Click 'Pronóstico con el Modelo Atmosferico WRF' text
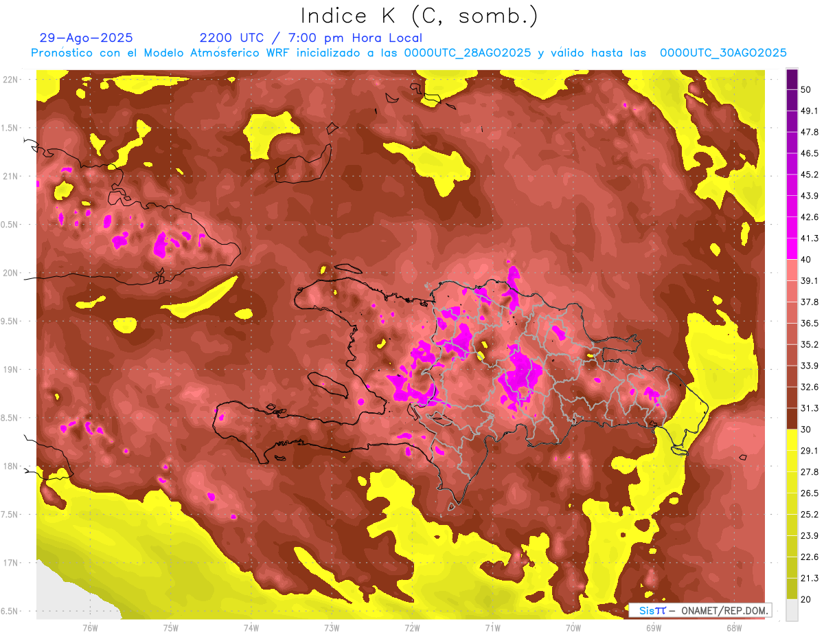 [x=160, y=53]
